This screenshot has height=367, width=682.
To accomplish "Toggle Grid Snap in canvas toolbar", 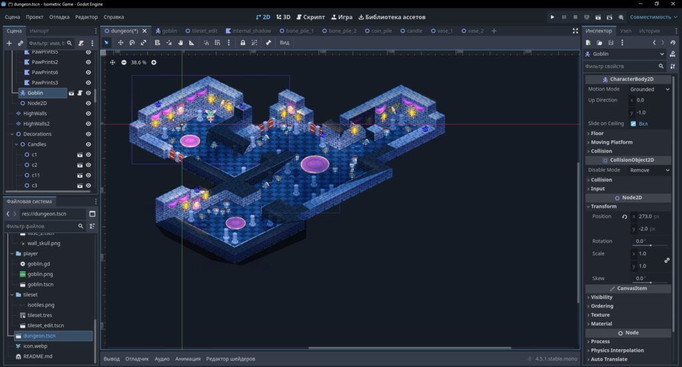I will (x=217, y=43).
